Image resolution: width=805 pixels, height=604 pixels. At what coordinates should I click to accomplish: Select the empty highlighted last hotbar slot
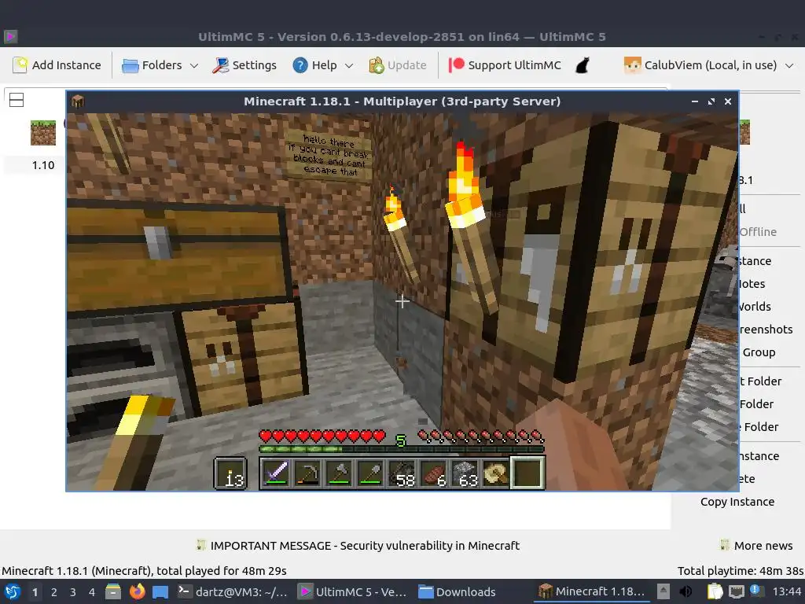[x=527, y=473]
